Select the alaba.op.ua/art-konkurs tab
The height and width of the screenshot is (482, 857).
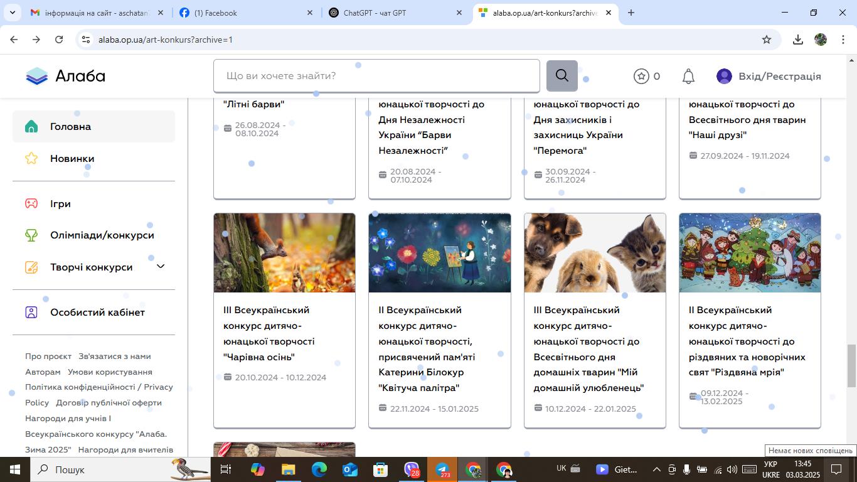tap(545, 13)
